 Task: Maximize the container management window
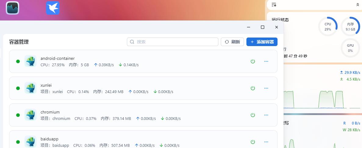pyautogui.click(x=263, y=27)
